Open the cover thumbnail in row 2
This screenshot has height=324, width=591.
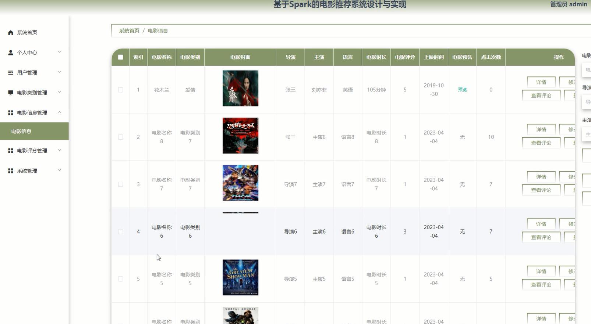pos(240,136)
